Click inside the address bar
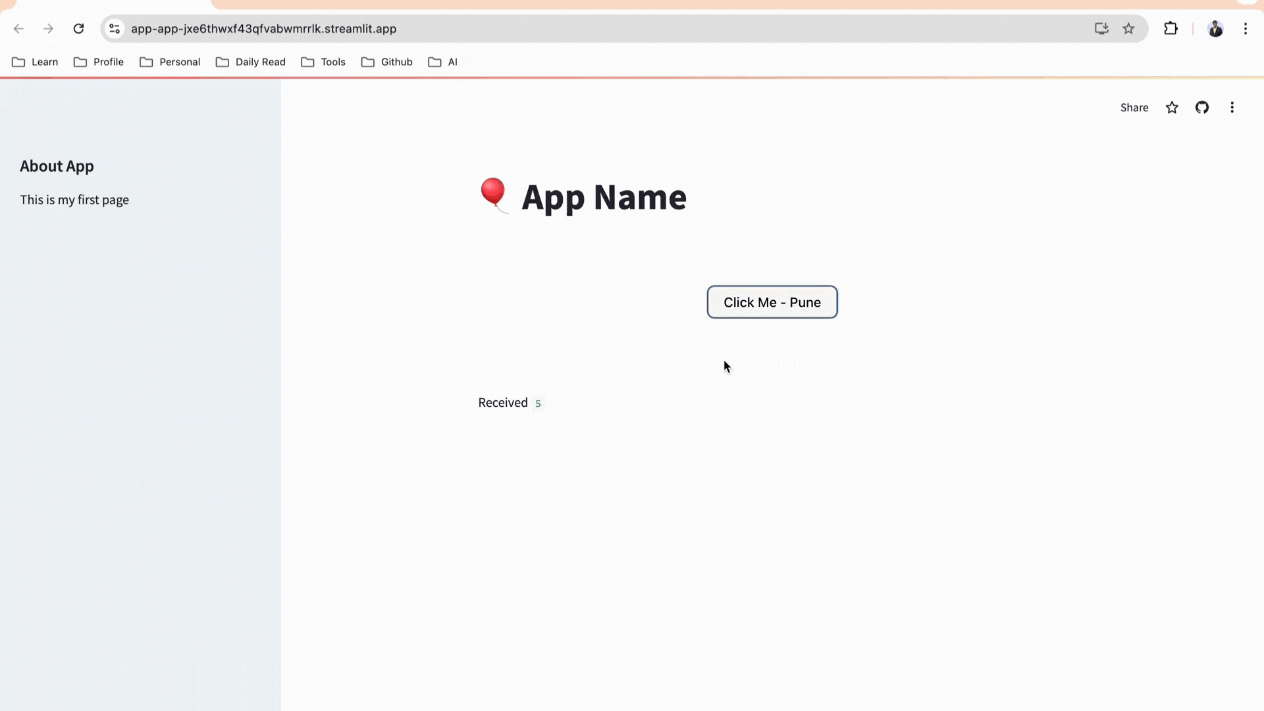This screenshot has height=711, width=1264. coord(395,28)
